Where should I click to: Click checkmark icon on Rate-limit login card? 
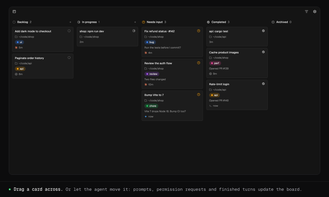tap(263, 84)
